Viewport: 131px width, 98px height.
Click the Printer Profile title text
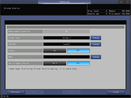coord(12,8)
